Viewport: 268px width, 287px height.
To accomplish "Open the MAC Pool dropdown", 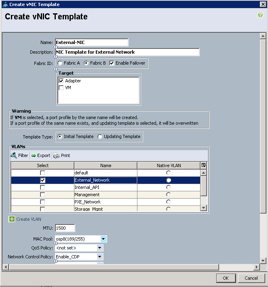I will [103, 239].
